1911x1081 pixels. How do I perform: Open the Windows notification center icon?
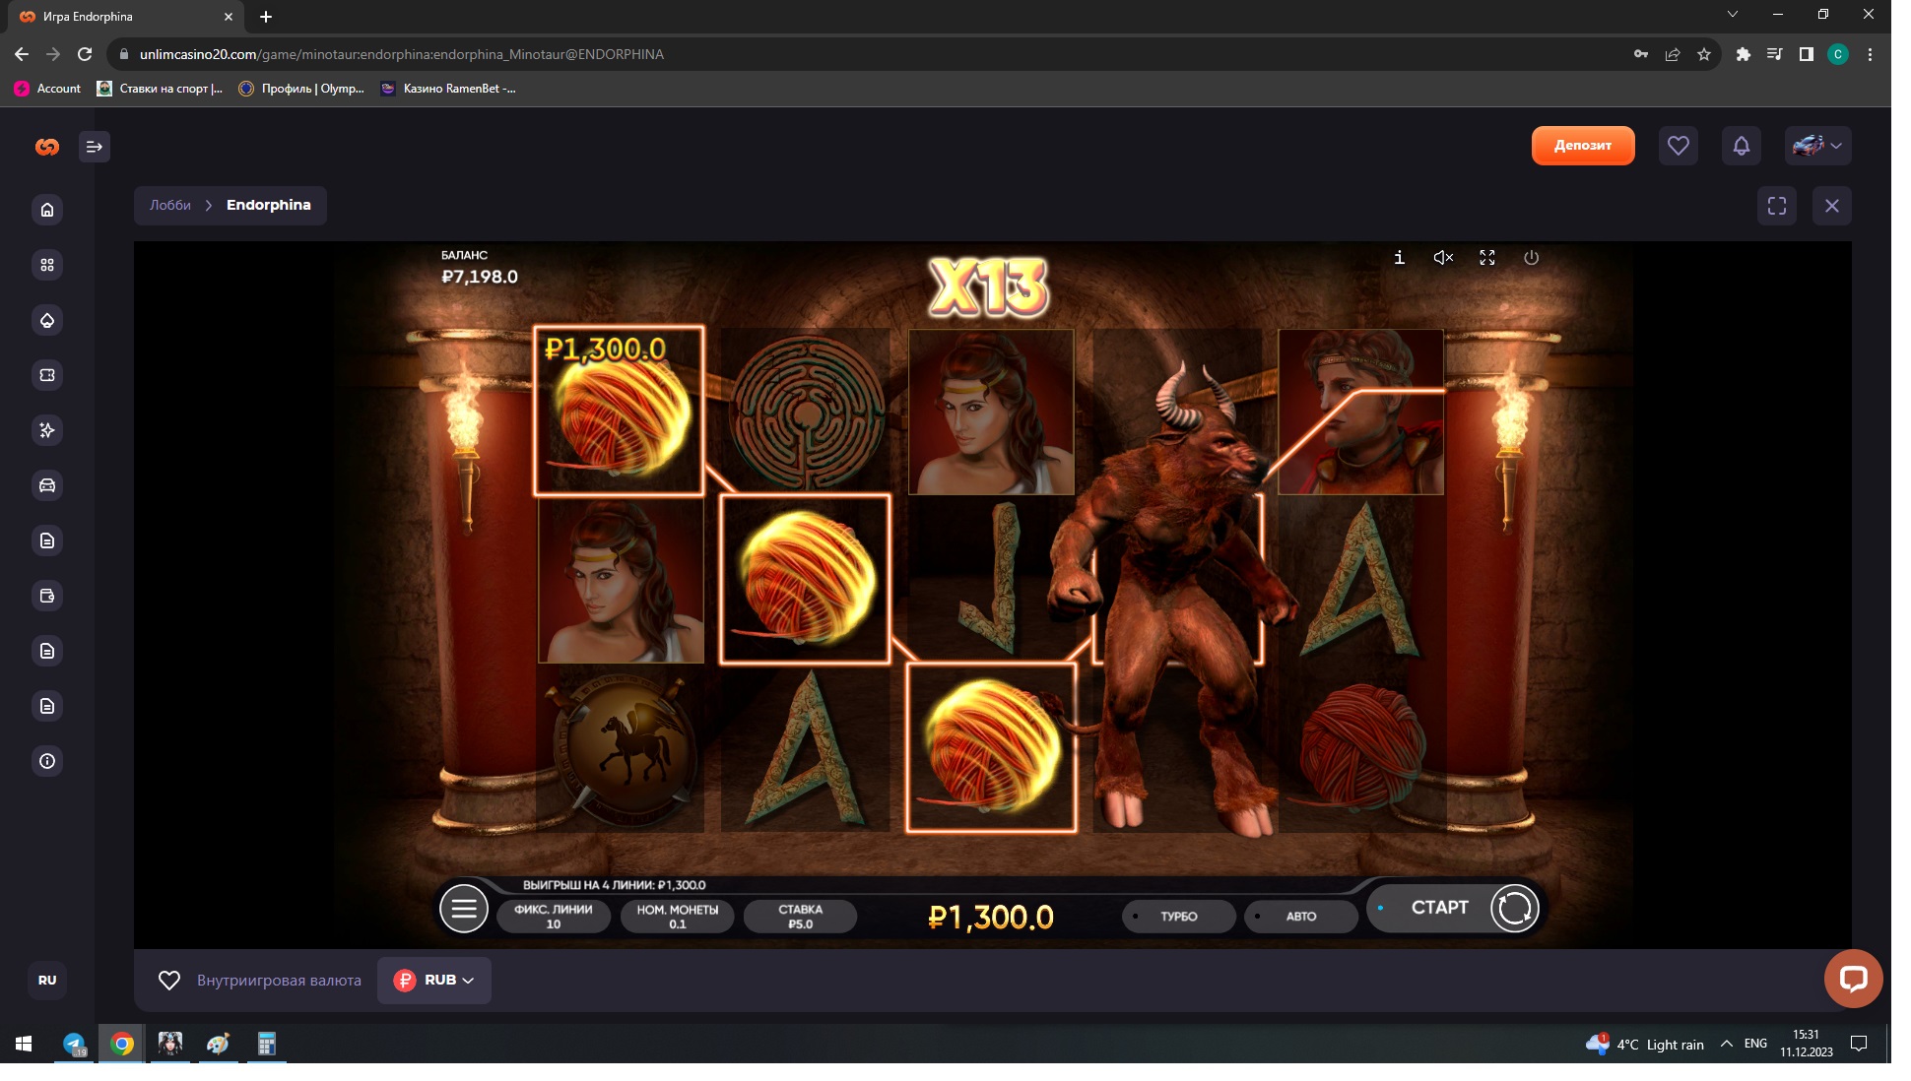click(x=1859, y=1044)
